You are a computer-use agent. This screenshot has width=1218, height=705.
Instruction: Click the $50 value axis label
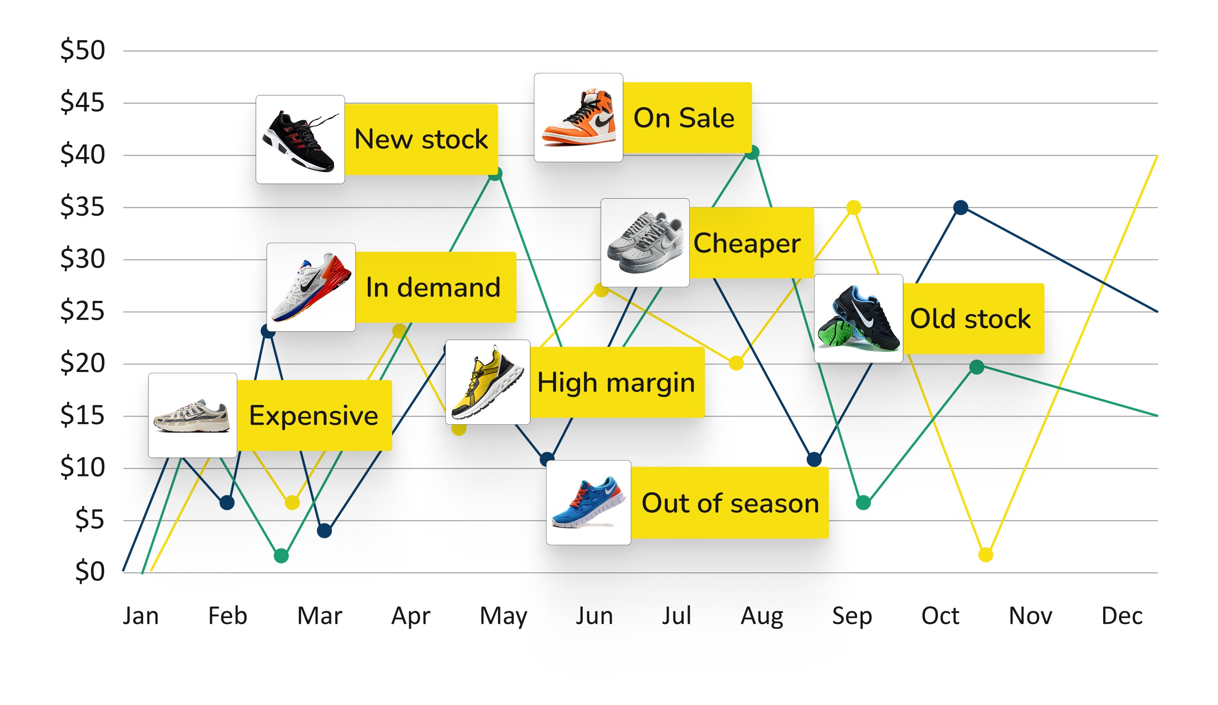coord(83,50)
